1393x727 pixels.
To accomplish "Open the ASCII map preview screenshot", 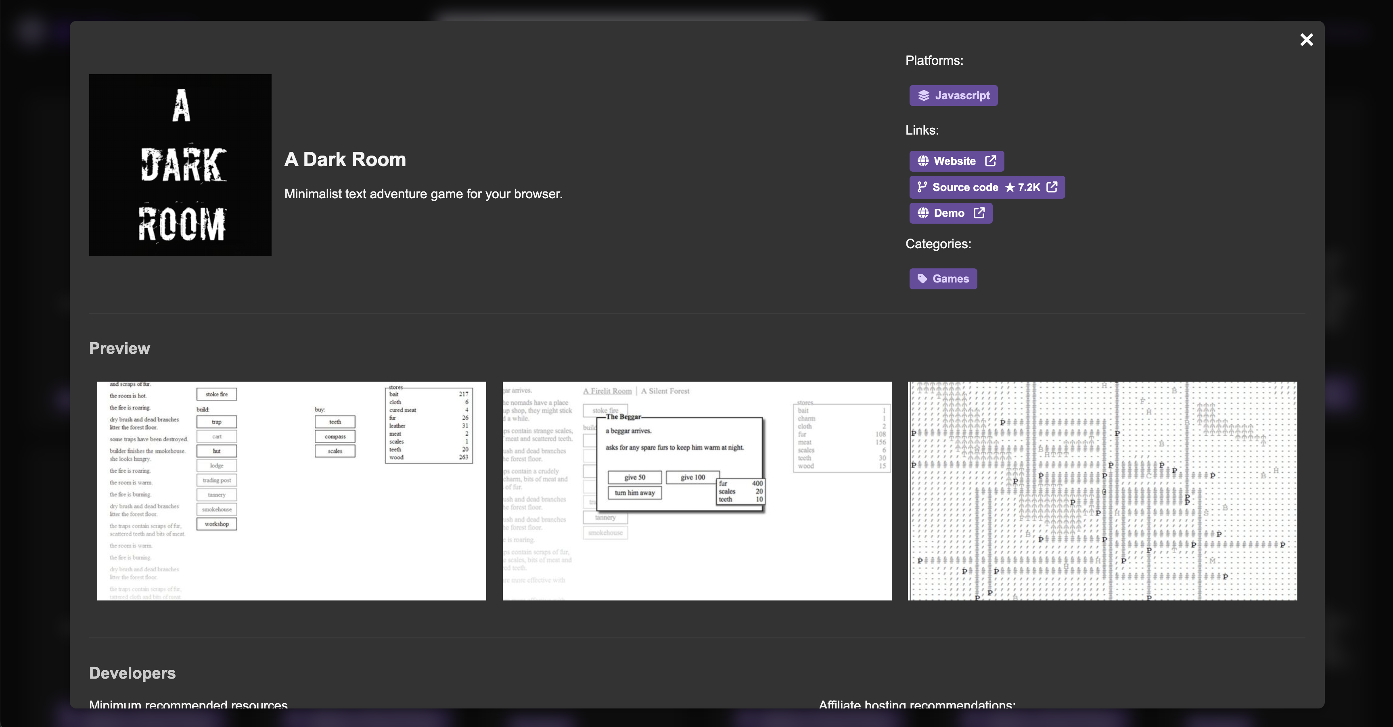I will 1102,491.
